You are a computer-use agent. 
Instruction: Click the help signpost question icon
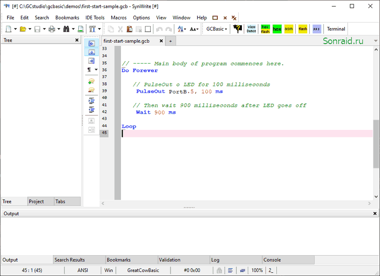click(237, 29)
